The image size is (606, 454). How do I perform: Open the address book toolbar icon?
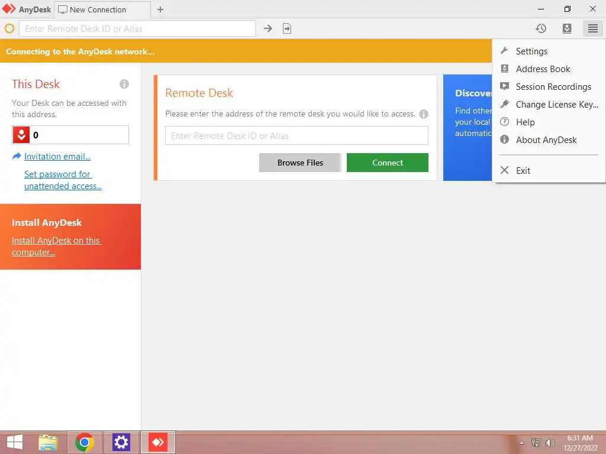(x=566, y=28)
